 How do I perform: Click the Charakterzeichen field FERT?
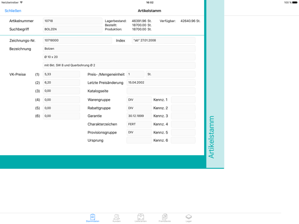pos(139,124)
